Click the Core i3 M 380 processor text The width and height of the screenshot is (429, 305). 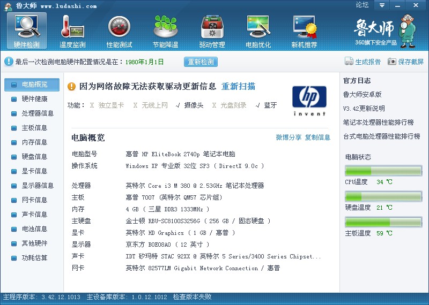point(195,186)
